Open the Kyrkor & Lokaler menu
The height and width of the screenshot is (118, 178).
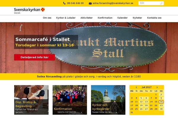coord(66,18)
